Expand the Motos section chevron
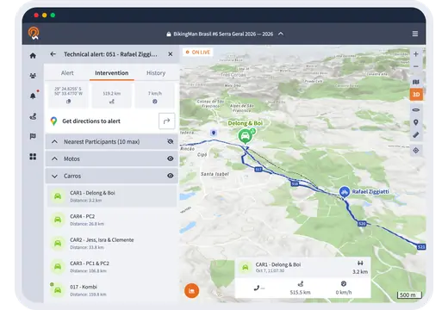Image resolution: width=448 pixels, height=310 pixels. point(54,158)
